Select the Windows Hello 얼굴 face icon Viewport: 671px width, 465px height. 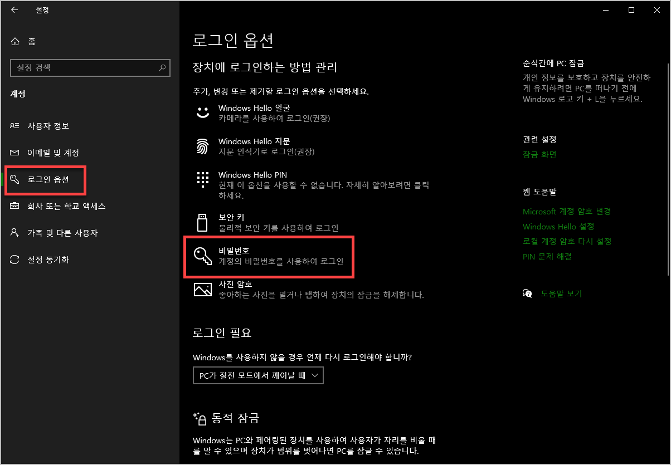click(x=203, y=112)
